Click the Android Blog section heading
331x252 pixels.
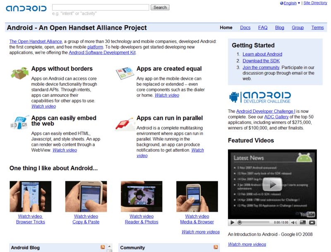(x=25, y=248)
